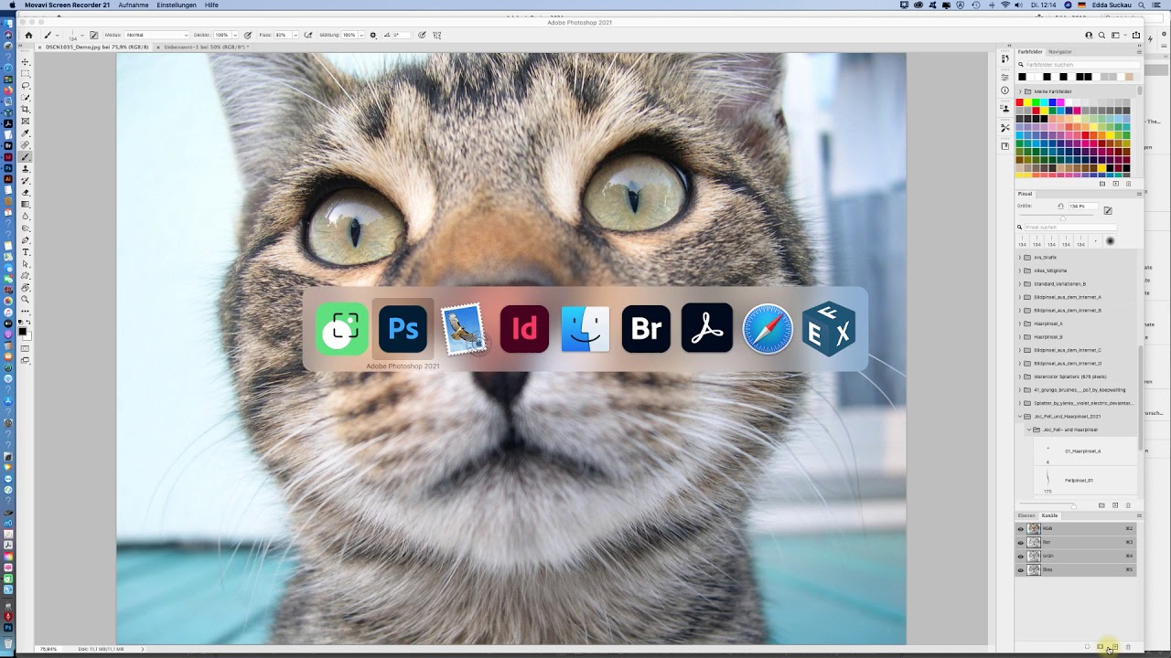Open the brush settings panel icon in options bar
1171x658 pixels.
tap(93, 35)
